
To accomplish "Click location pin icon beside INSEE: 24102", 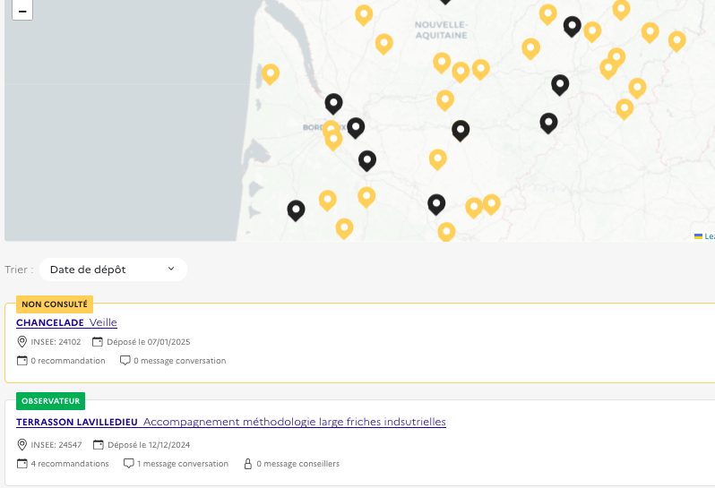I will coord(22,342).
